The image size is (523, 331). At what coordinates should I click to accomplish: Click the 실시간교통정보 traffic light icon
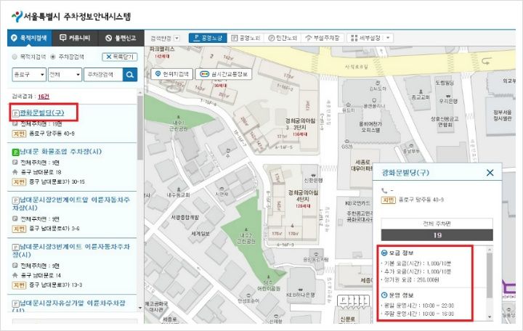(204, 74)
